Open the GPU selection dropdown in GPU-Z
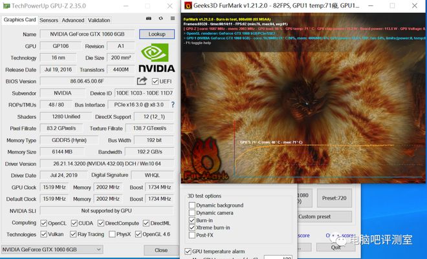This screenshot has height=259, width=427. click(52, 249)
